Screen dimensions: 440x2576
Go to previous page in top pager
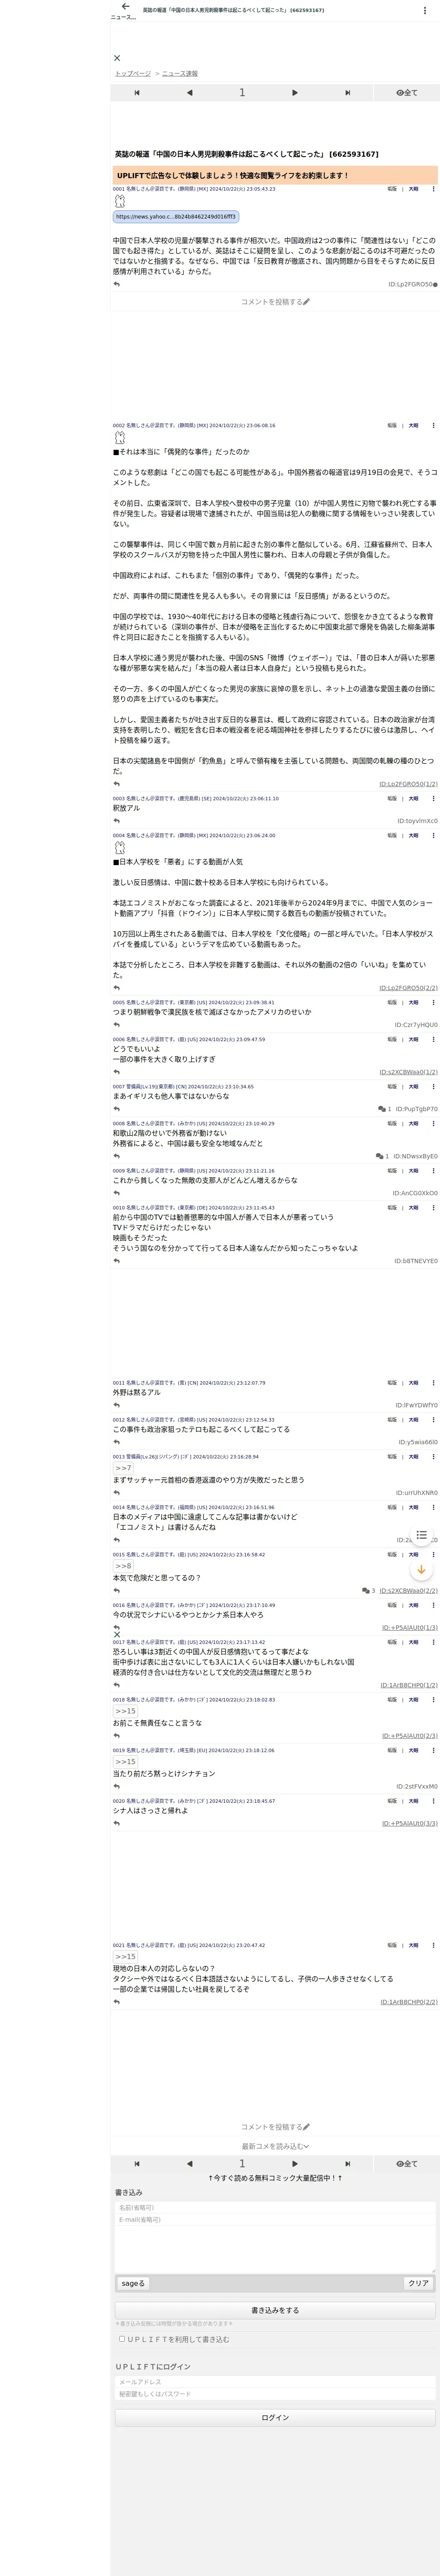point(189,93)
